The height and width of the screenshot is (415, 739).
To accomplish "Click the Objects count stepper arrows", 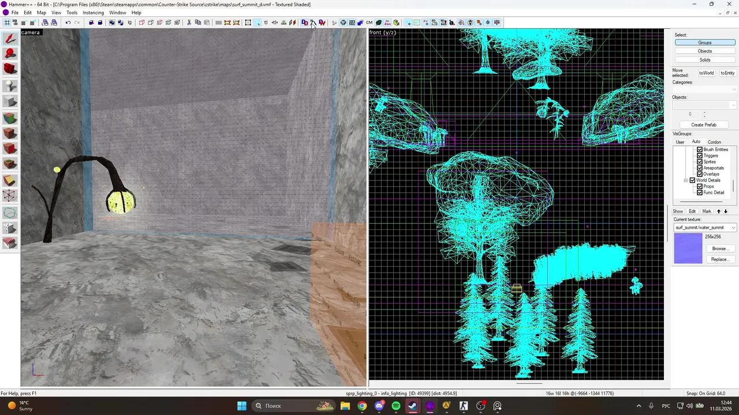I will point(704,114).
